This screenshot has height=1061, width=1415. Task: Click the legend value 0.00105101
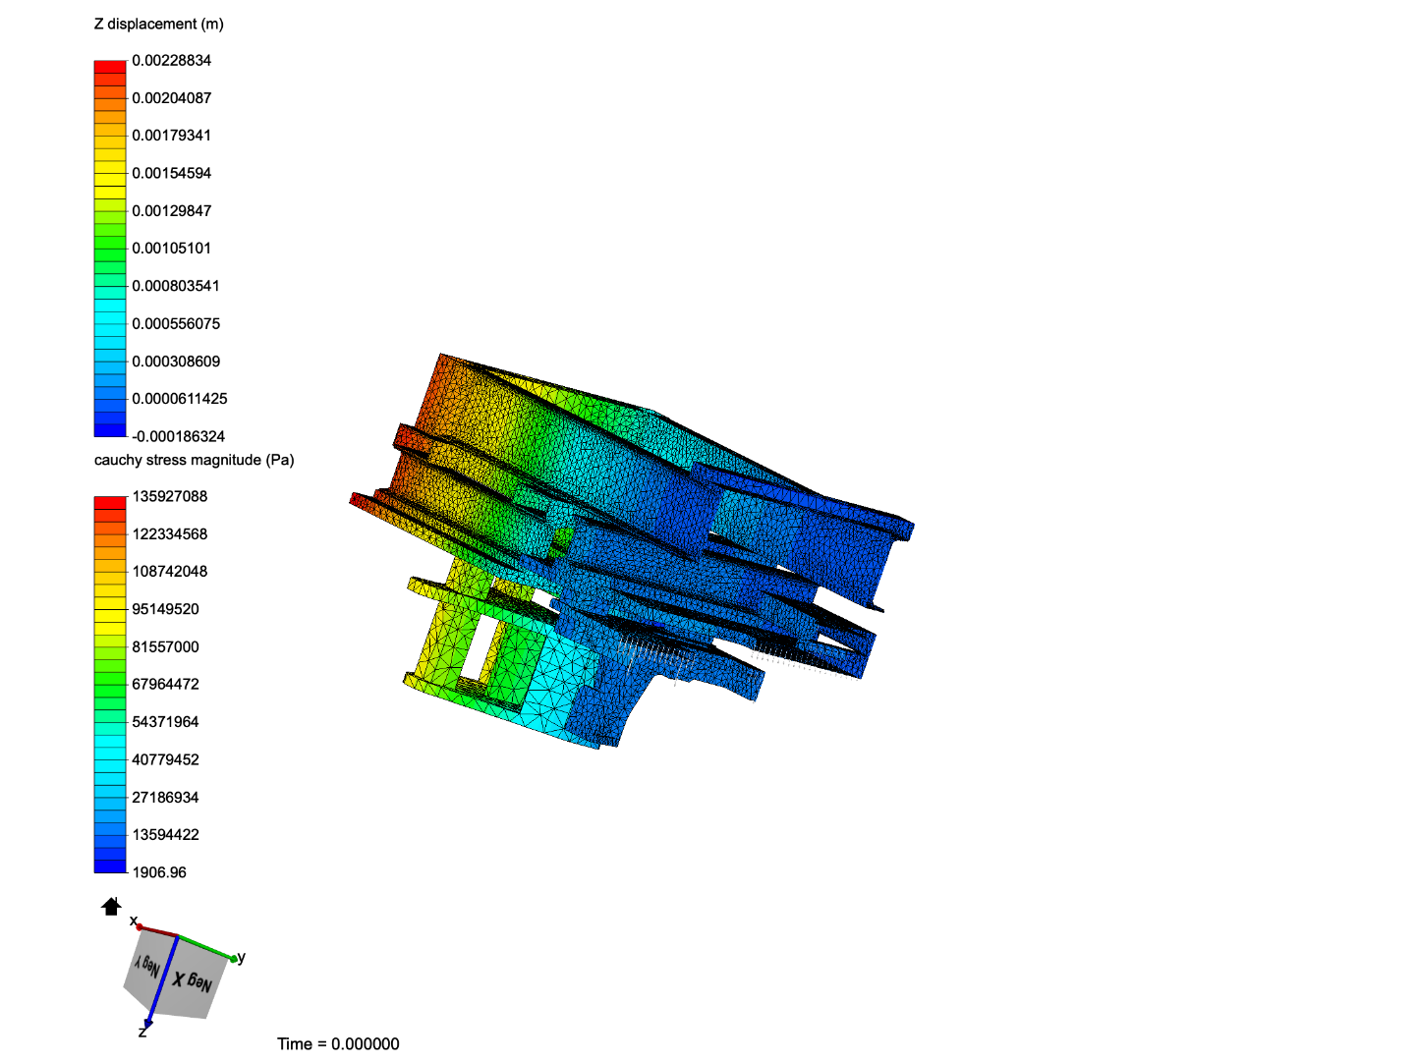click(172, 248)
